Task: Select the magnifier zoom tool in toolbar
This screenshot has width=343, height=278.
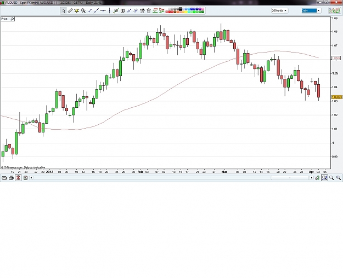Action: [83, 10]
